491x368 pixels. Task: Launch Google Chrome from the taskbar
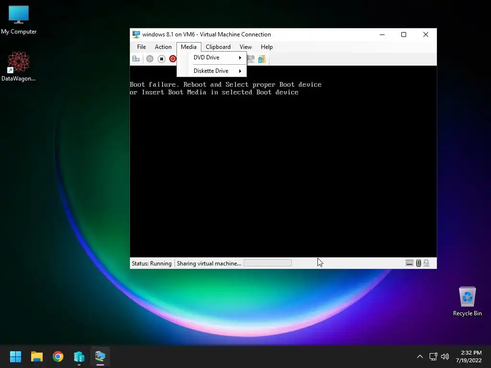58,356
